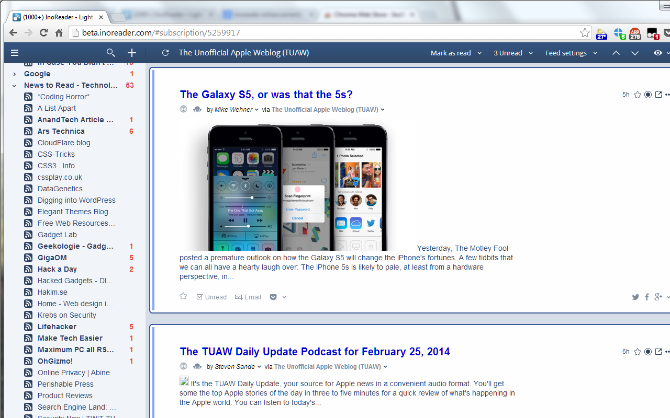The image size is (670, 418).
Task: Expand the dropdown next to the Pocket icon
Action: point(284,297)
